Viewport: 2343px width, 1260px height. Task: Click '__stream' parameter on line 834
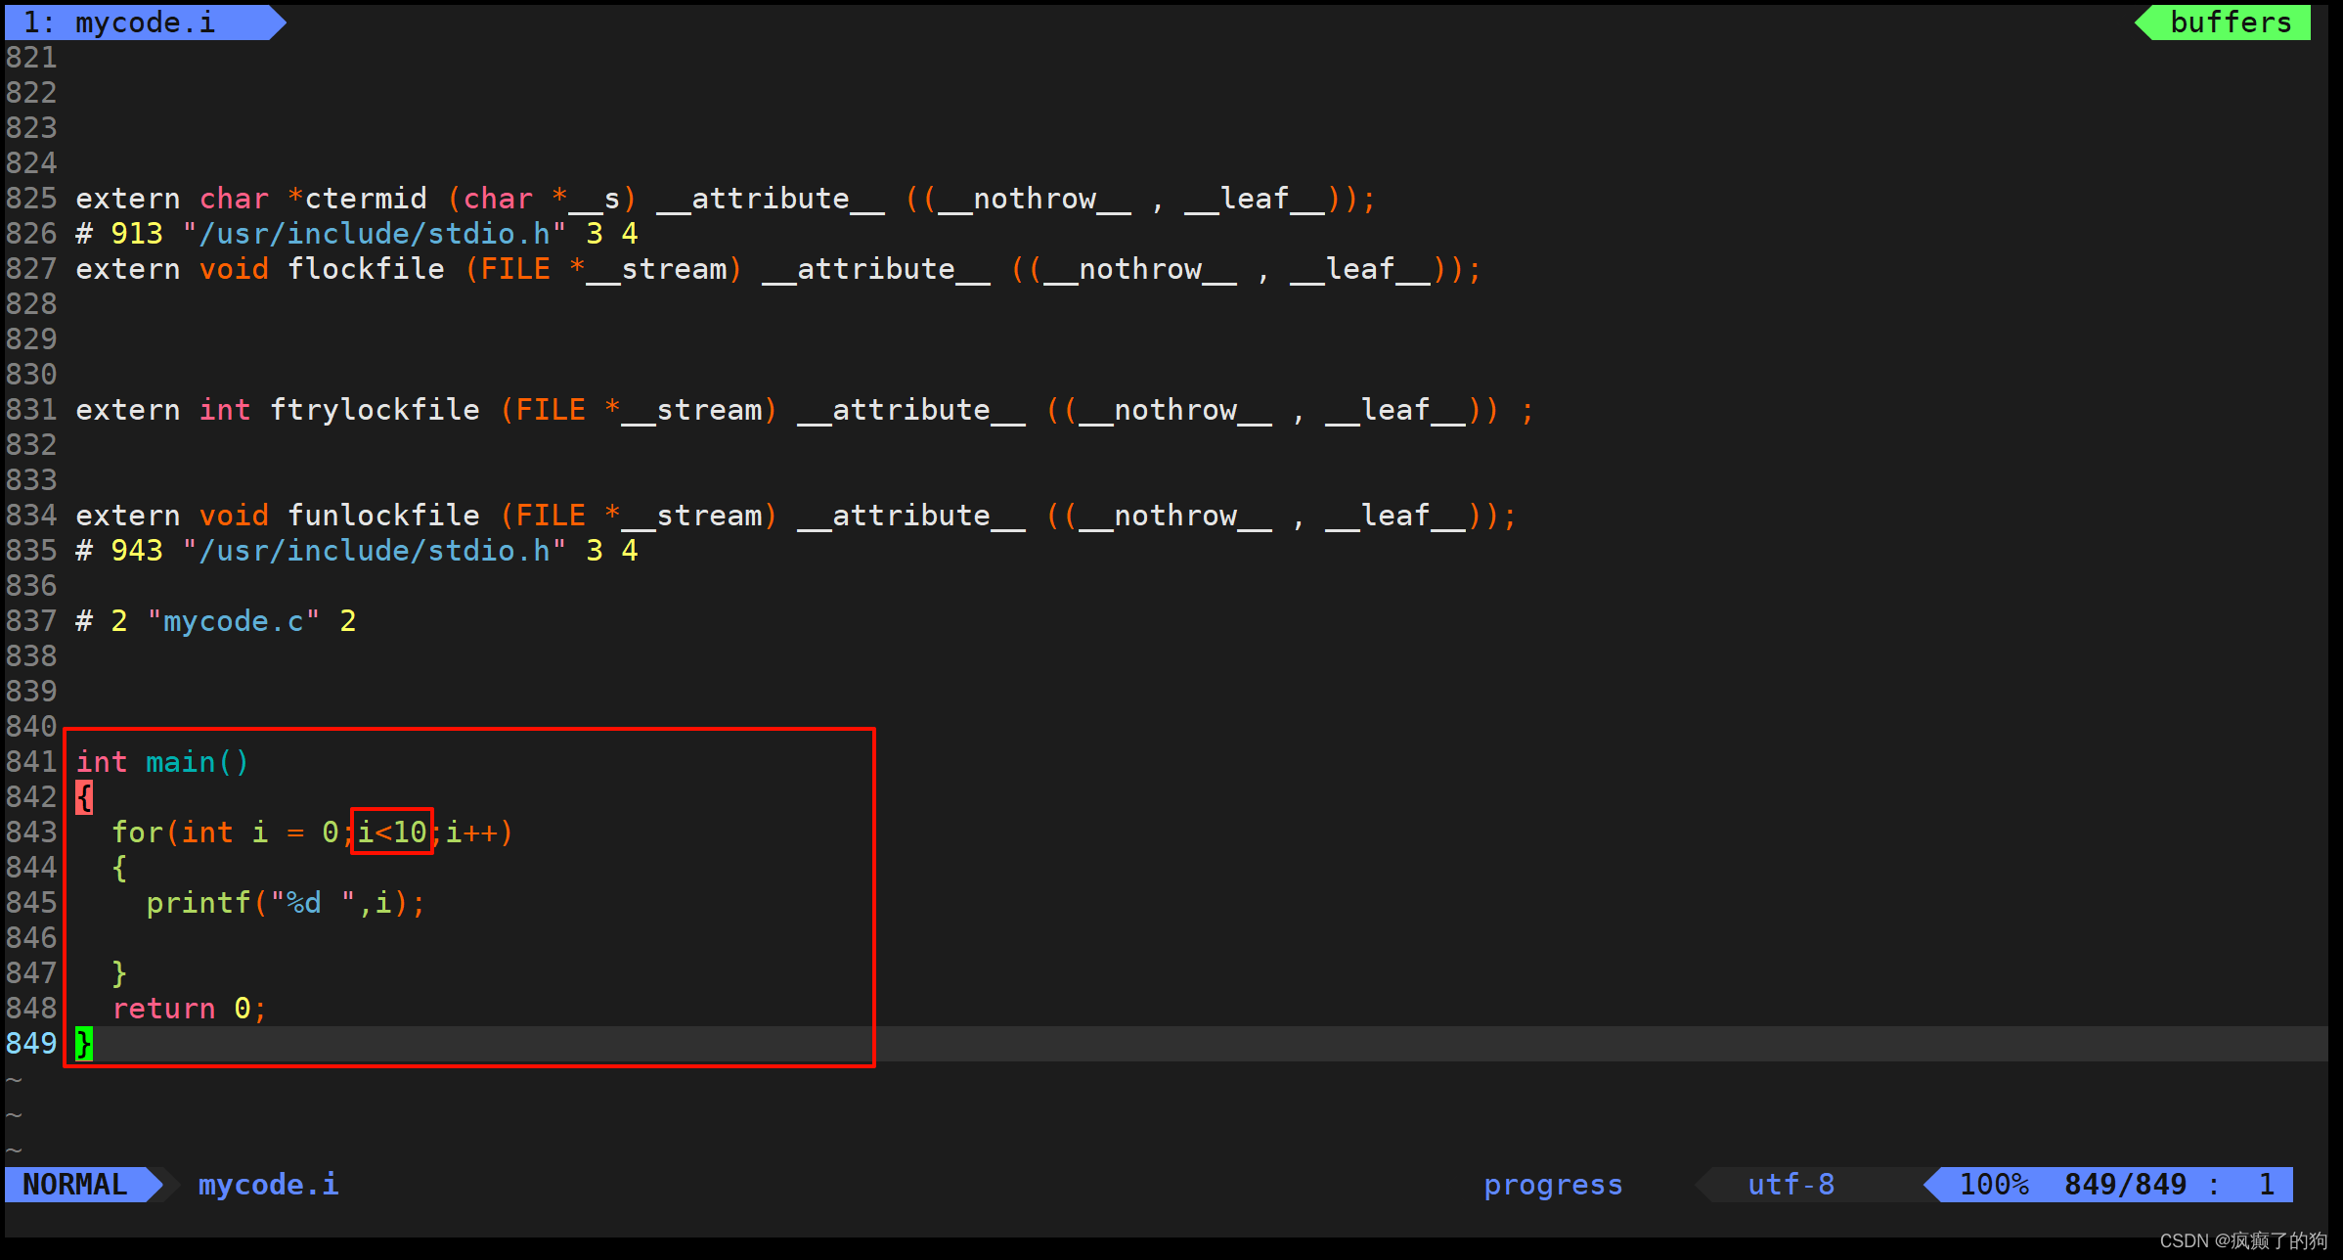691,516
